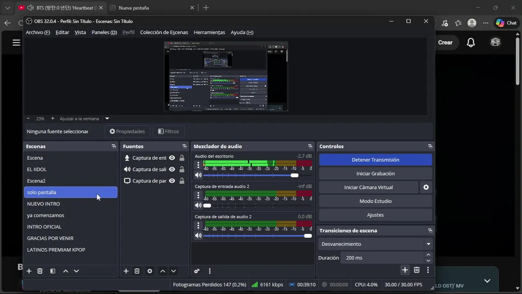The width and height of the screenshot is (522, 294).
Task: Open options menu for Captura de entrada audio 2
Action: (x=198, y=195)
